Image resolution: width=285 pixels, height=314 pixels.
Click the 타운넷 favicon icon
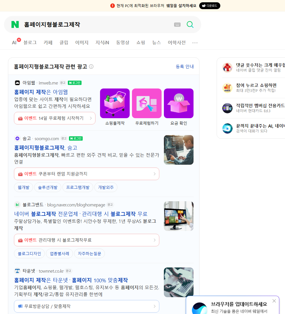tap(17, 271)
